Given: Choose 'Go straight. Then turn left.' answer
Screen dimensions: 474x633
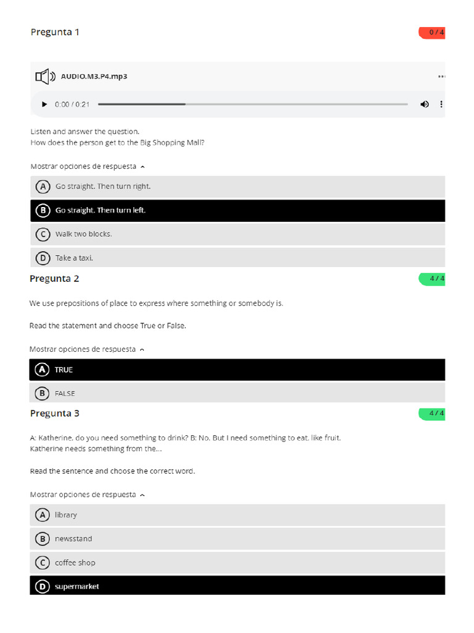Looking at the screenshot, I should (238, 210).
